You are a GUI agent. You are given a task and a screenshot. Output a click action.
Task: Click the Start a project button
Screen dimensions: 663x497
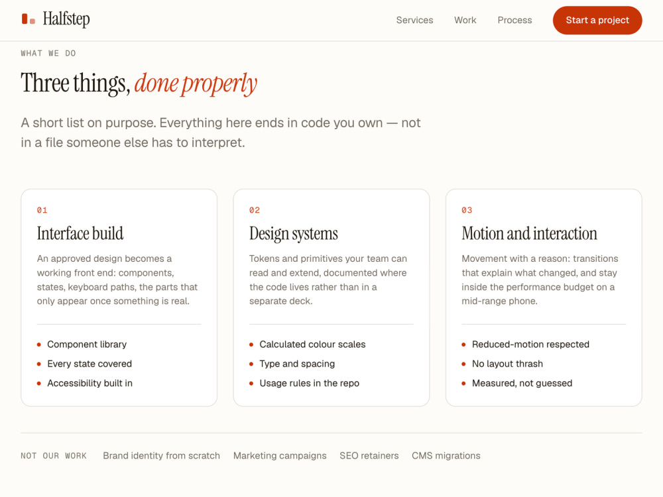pyautogui.click(x=597, y=21)
